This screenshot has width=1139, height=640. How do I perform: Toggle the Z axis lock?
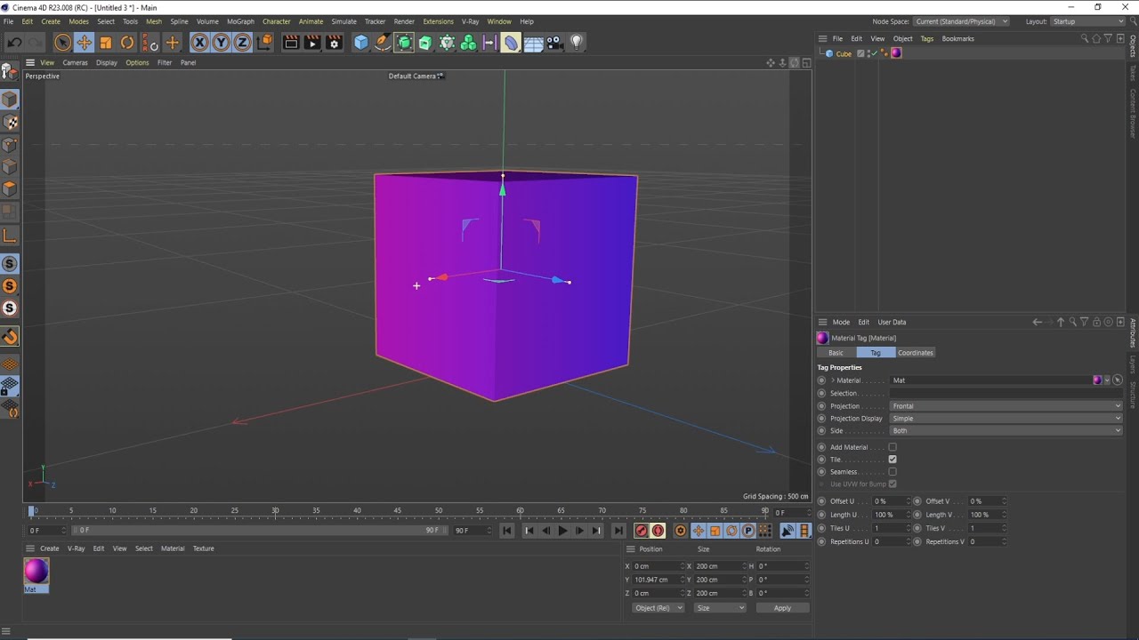pyautogui.click(x=242, y=43)
